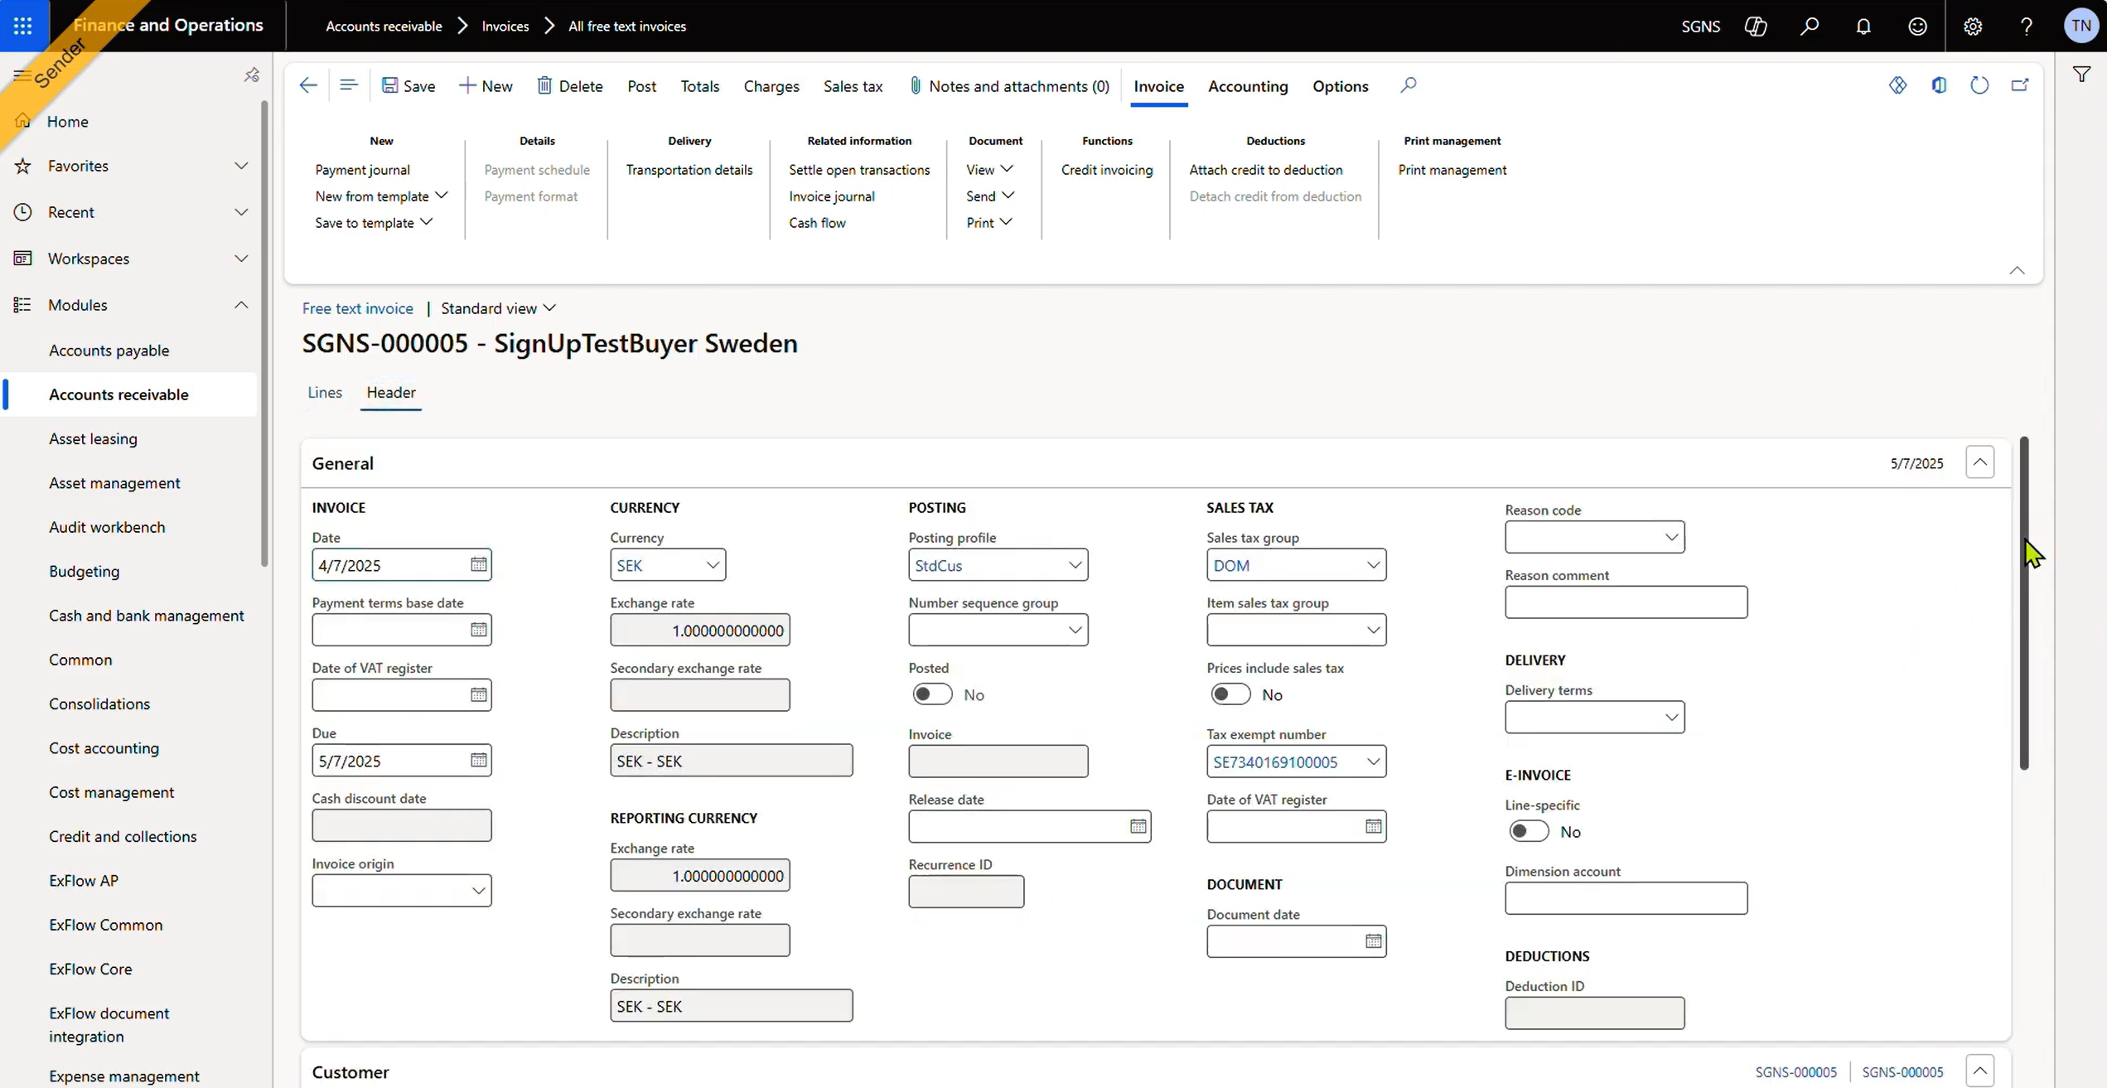Click the filter funnel icon

(2082, 75)
